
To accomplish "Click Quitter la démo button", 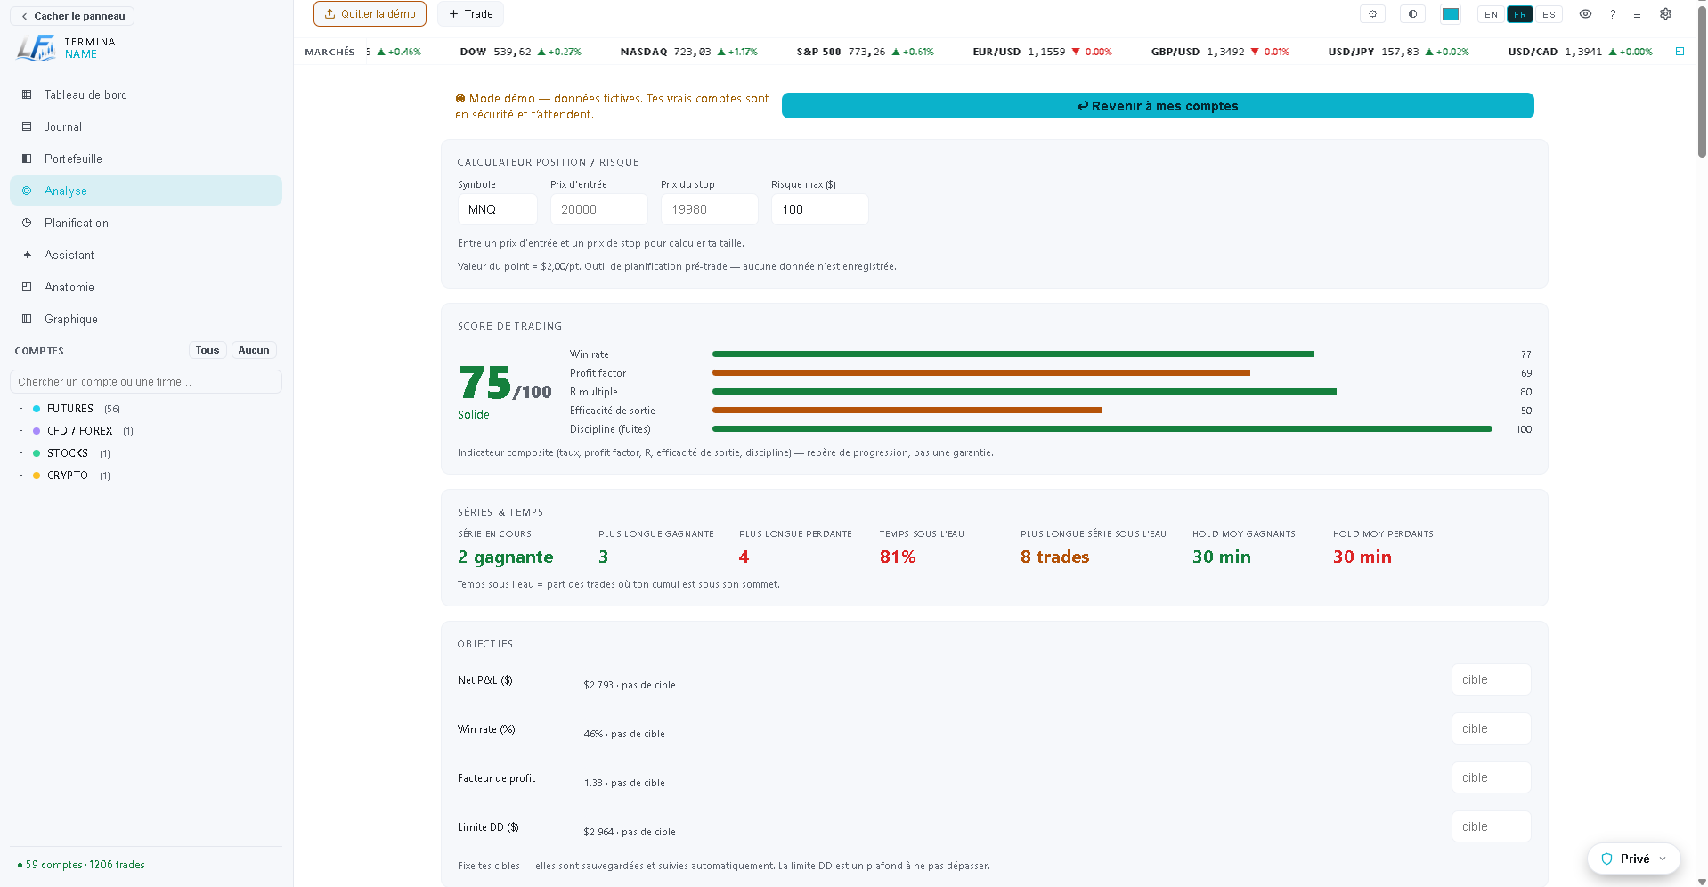I will (x=370, y=14).
